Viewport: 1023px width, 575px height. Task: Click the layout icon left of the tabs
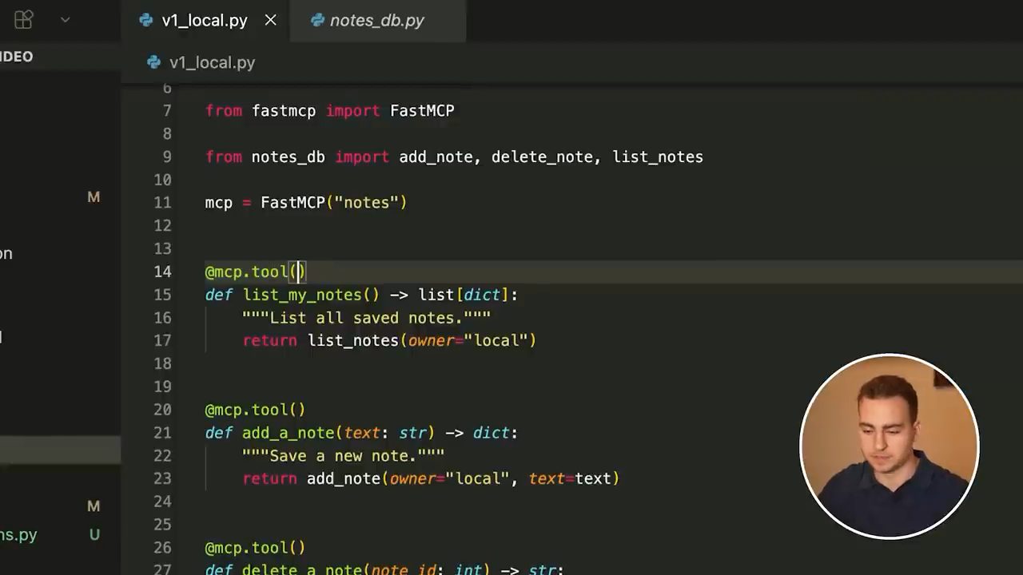(x=24, y=20)
